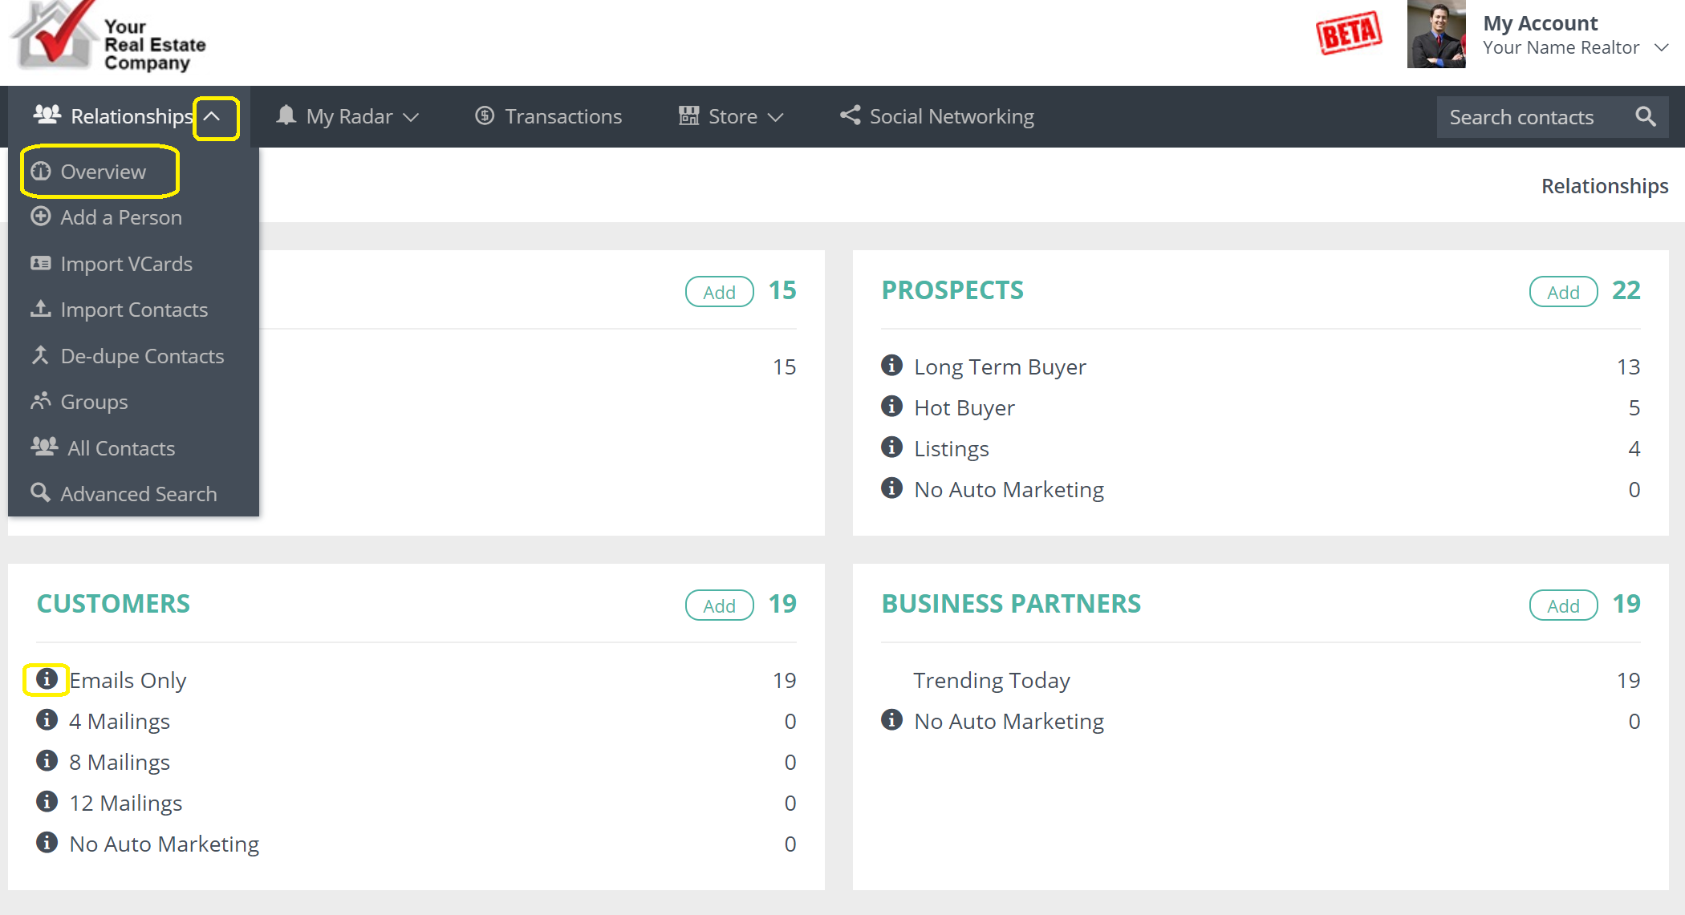Click Add button in Business Partners
Viewport: 1685px width, 915px height.
click(x=1562, y=605)
